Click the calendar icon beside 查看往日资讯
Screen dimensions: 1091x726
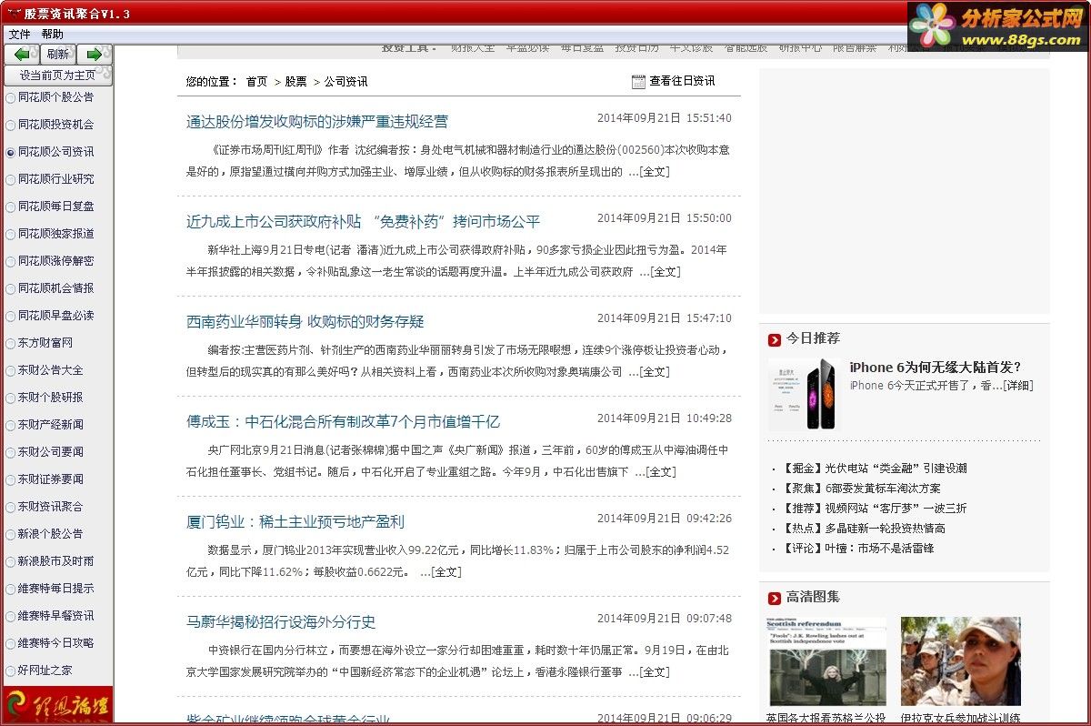(638, 81)
